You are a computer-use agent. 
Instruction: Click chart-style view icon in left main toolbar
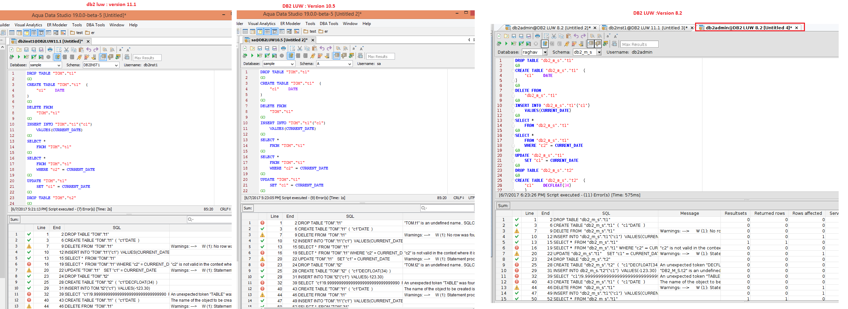click(x=63, y=33)
